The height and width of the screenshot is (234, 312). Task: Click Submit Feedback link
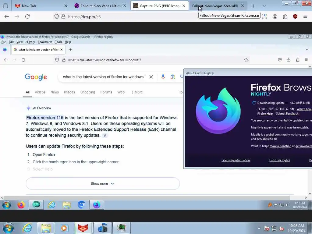tap(287, 114)
